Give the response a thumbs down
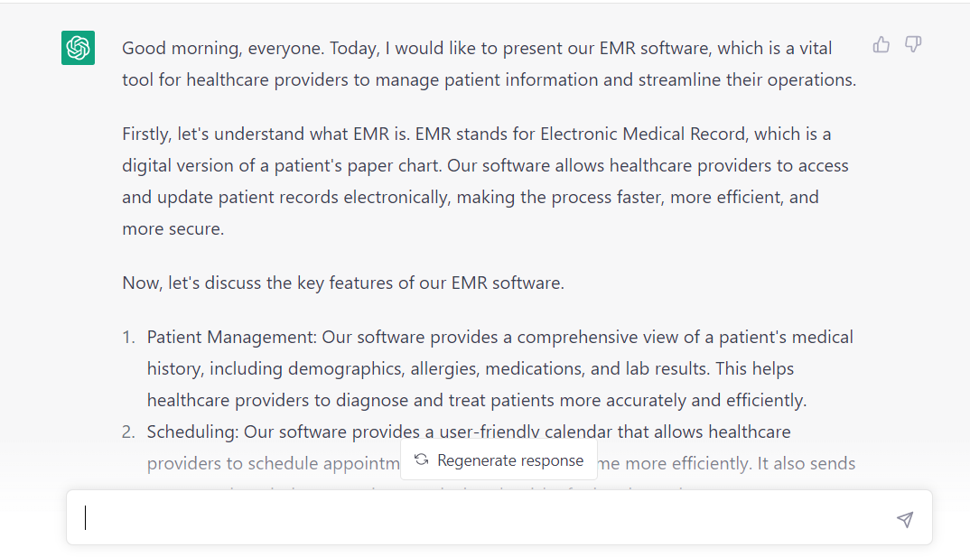This screenshot has width=970, height=557. pyautogui.click(x=913, y=44)
